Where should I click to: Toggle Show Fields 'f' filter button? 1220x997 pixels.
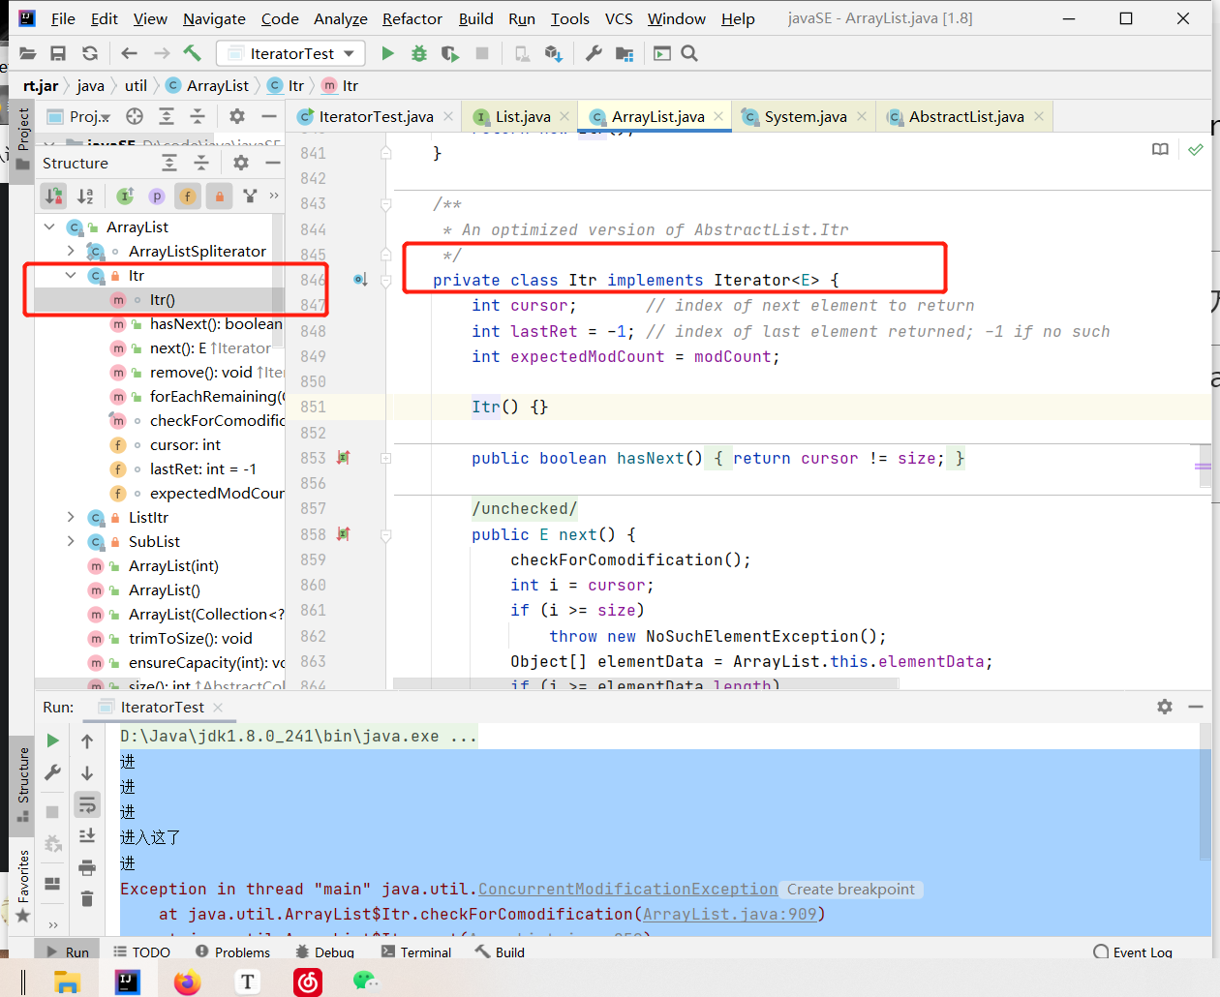188,196
